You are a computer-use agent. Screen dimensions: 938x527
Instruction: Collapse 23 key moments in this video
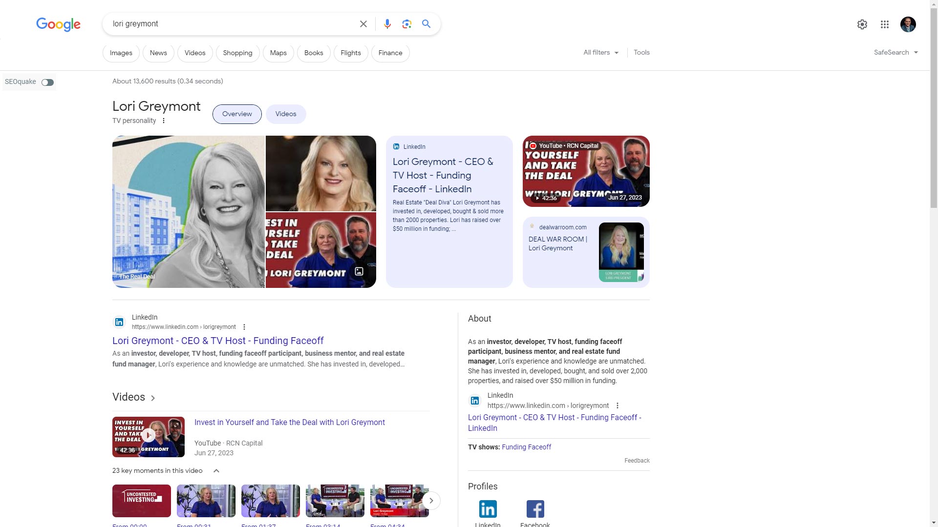(216, 471)
